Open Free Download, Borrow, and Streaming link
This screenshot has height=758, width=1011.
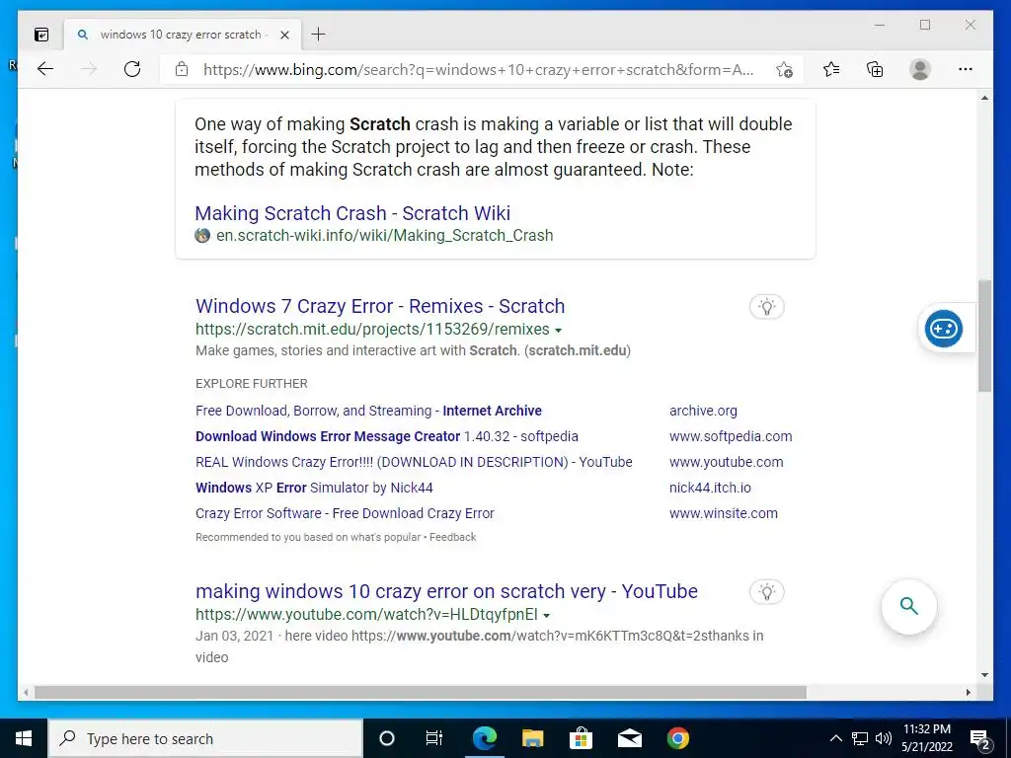pyautogui.click(x=369, y=411)
